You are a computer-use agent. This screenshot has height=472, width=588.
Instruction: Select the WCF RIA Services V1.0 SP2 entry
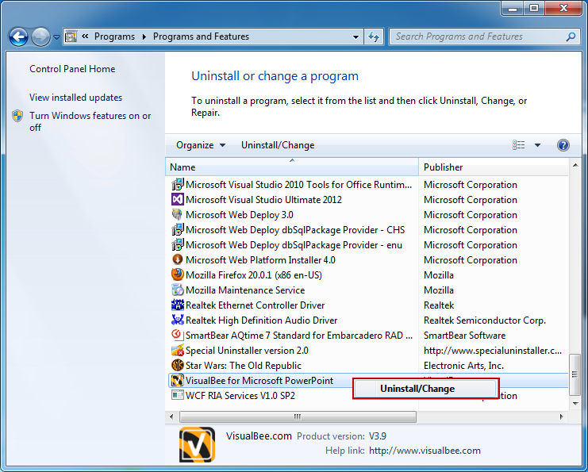point(240,396)
